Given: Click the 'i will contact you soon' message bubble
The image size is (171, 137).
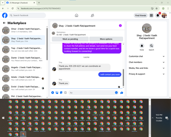Looking at the screenshot, I should click(110, 74).
